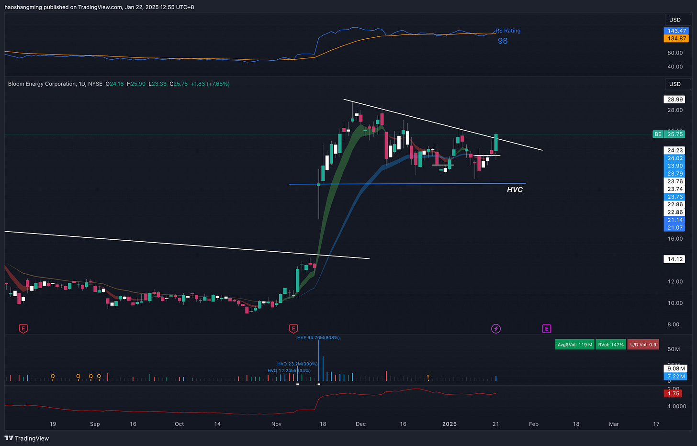Viewport: 697px width, 446px height.
Task: Click the 1.0000 lower pane axis label
Action: click(677, 406)
